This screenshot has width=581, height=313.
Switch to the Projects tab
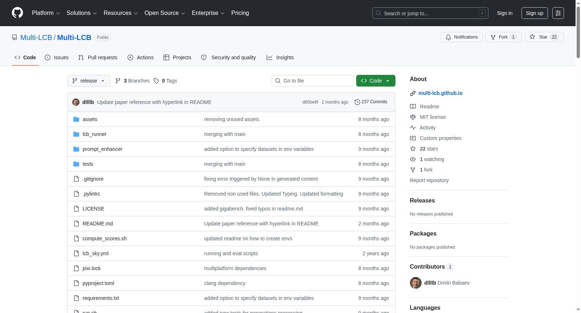coord(177,57)
